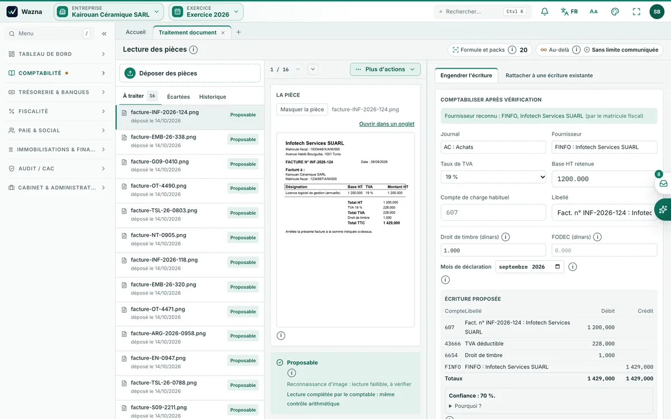Show info next to Droit de timbre
Viewport: 671px width, 419px height.
coord(505,237)
